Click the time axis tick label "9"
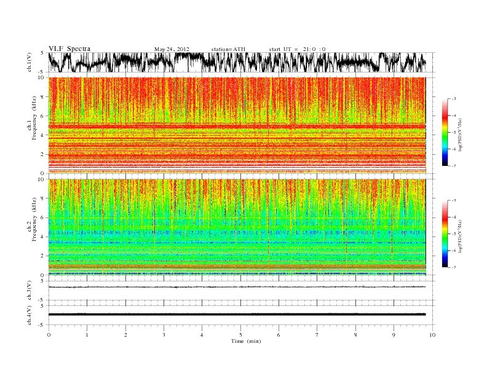Image resolution: width=487 pixels, height=376 pixels. [x=394, y=335]
